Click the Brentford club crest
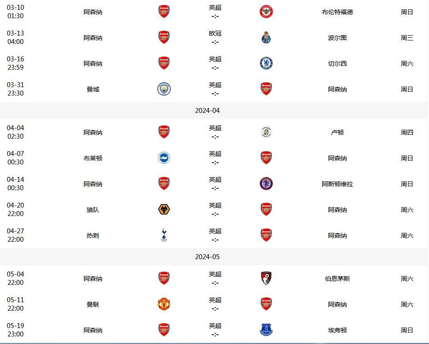This screenshot has width=429, height=344. tap(266, 12)
